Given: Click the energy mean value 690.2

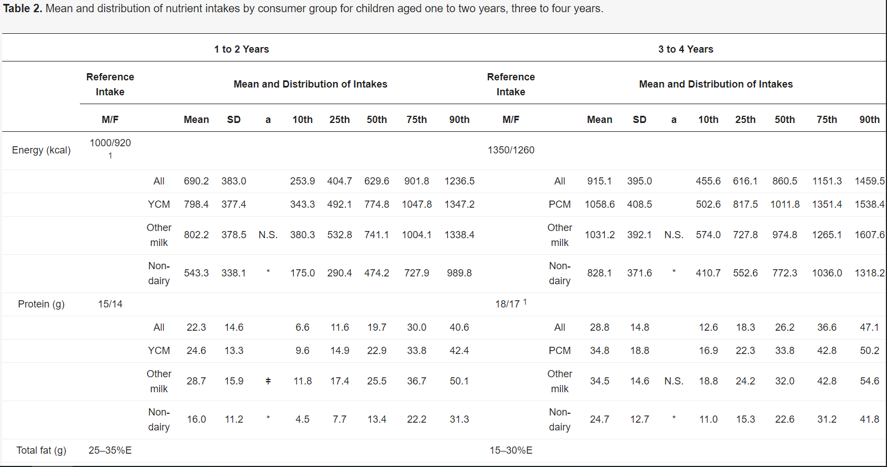Looking at the screenshot, I should 196,181.
